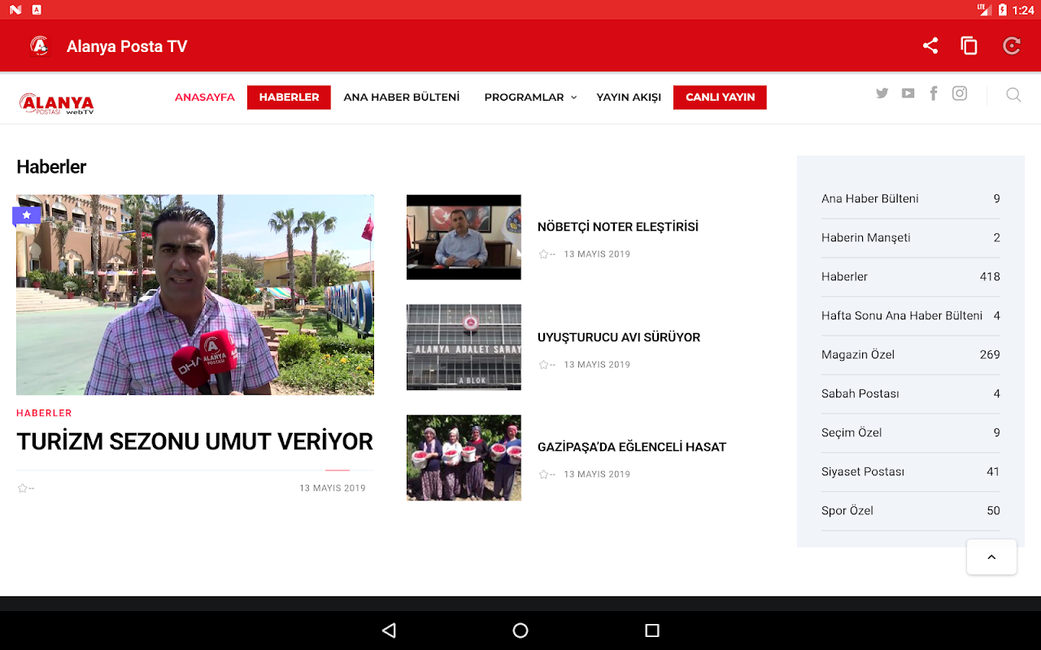Tap the 1:24 clock in the status bar
The height and width of the screenshot is (650, 1041).
tap(1024, 10)
